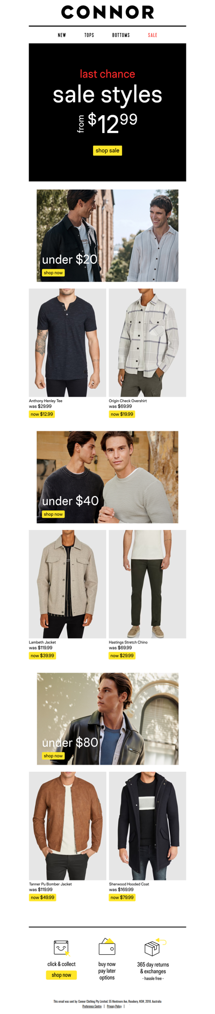Open the Lambeth Jacket product image
Screen dimensions: 215x1014
coord(67,584)
